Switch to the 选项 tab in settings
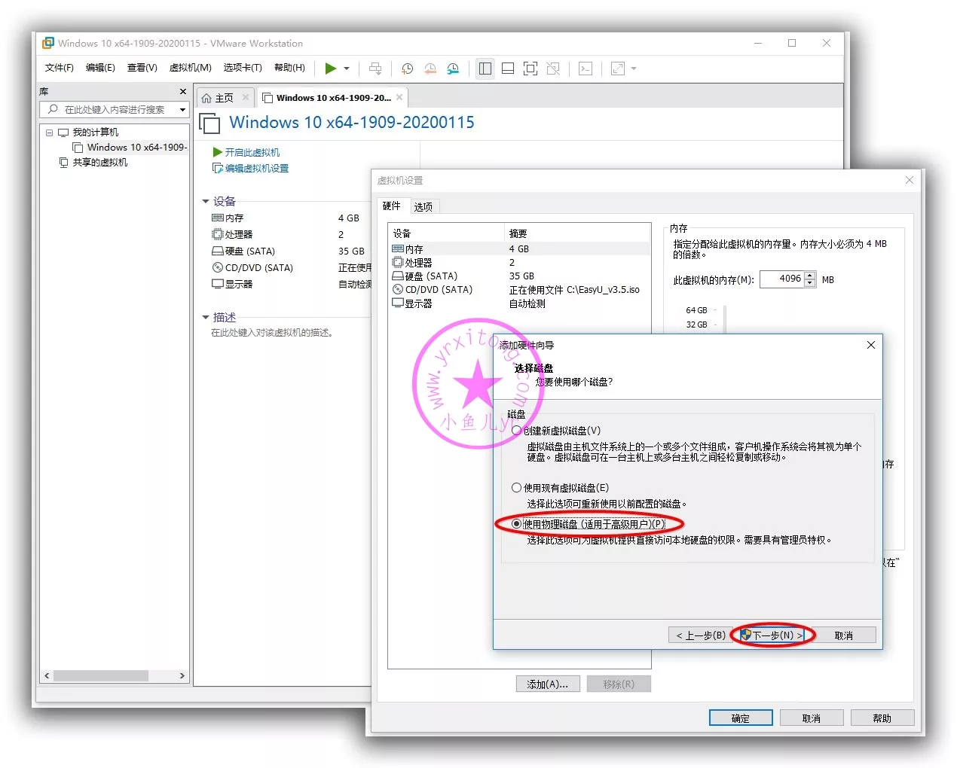Image resolution: width=957 pixels, height=768 pixels. (x=423, y=207)
